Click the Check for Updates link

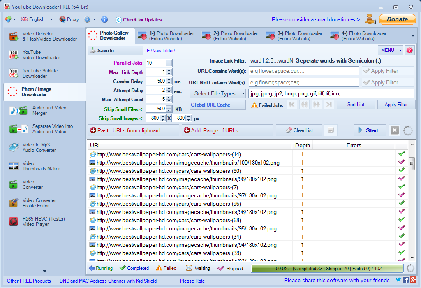(x=142, y=20)
